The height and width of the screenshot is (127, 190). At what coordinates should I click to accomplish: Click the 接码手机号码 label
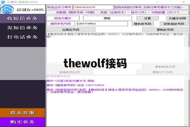tap(61, 23)
